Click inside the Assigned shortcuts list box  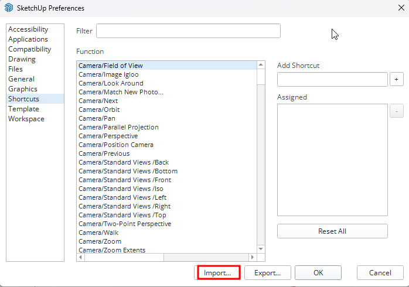click(332, 160)
